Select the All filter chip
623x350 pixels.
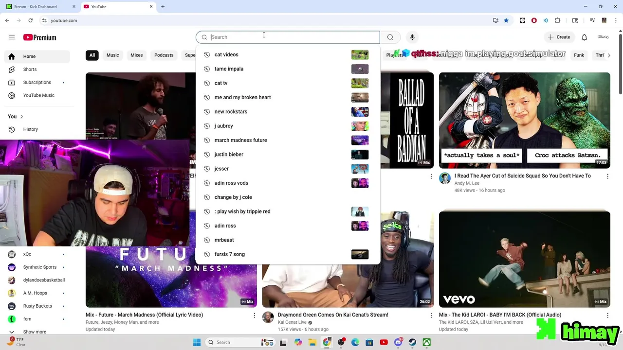(92, 55)
